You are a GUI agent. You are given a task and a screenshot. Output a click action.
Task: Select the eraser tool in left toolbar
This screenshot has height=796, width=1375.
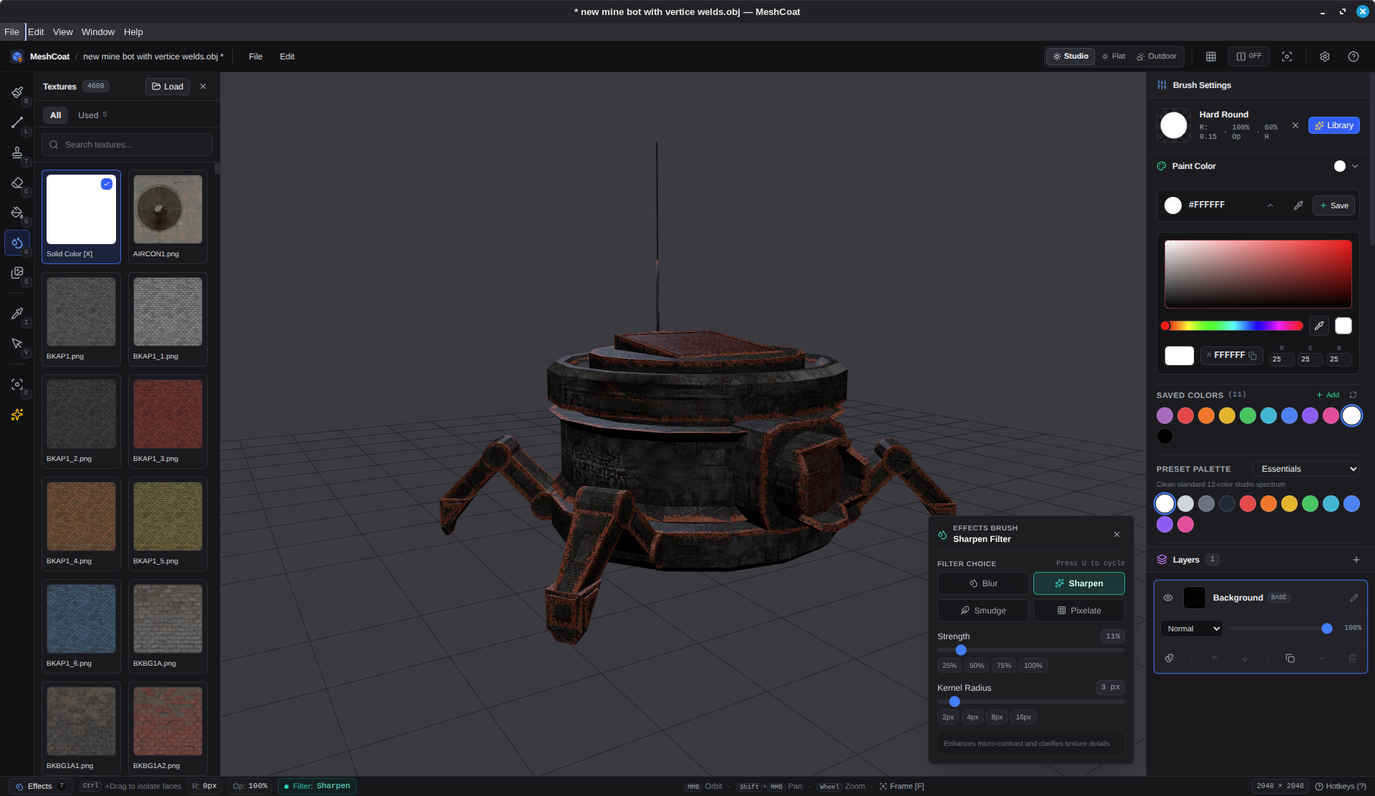click(x=17, y=183)
